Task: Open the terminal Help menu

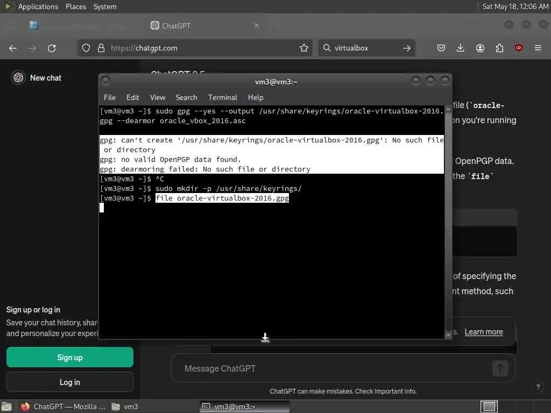Action: (x=256, y=98)
